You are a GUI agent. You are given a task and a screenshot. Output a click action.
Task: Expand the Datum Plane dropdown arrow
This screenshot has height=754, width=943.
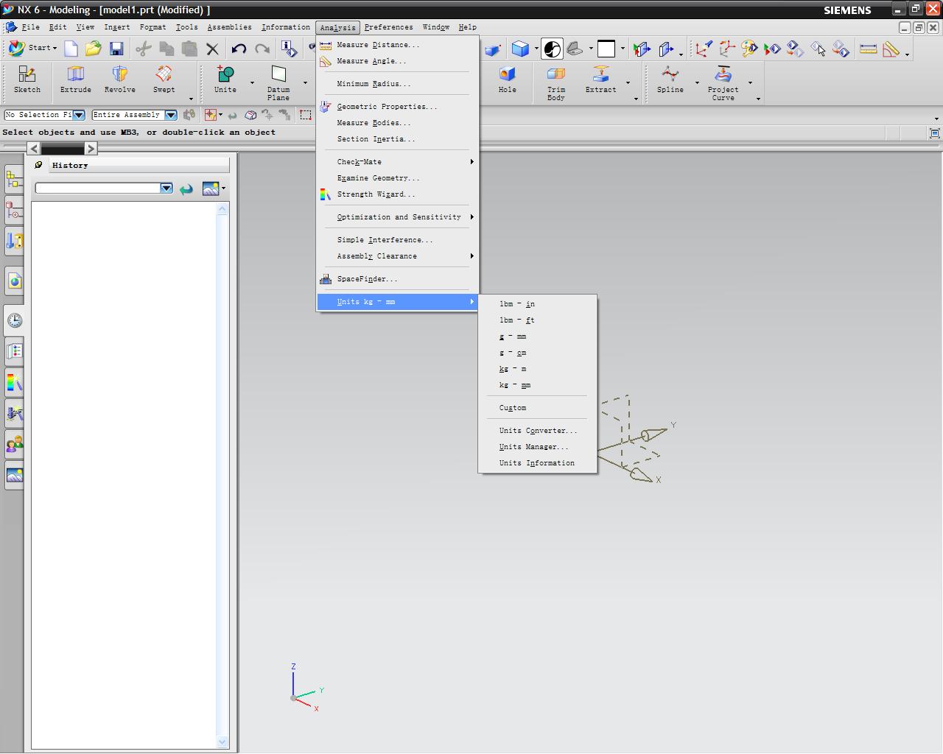click(x=305, y=82)
